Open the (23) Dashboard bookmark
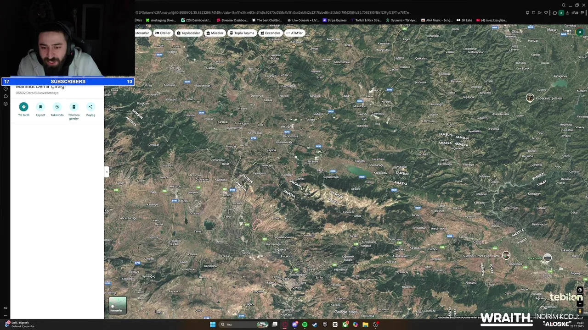 point(196,20)
